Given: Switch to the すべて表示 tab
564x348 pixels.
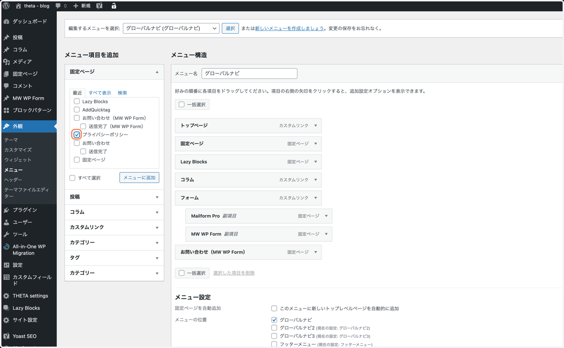Looking at the screenshot, I should 100,93.
